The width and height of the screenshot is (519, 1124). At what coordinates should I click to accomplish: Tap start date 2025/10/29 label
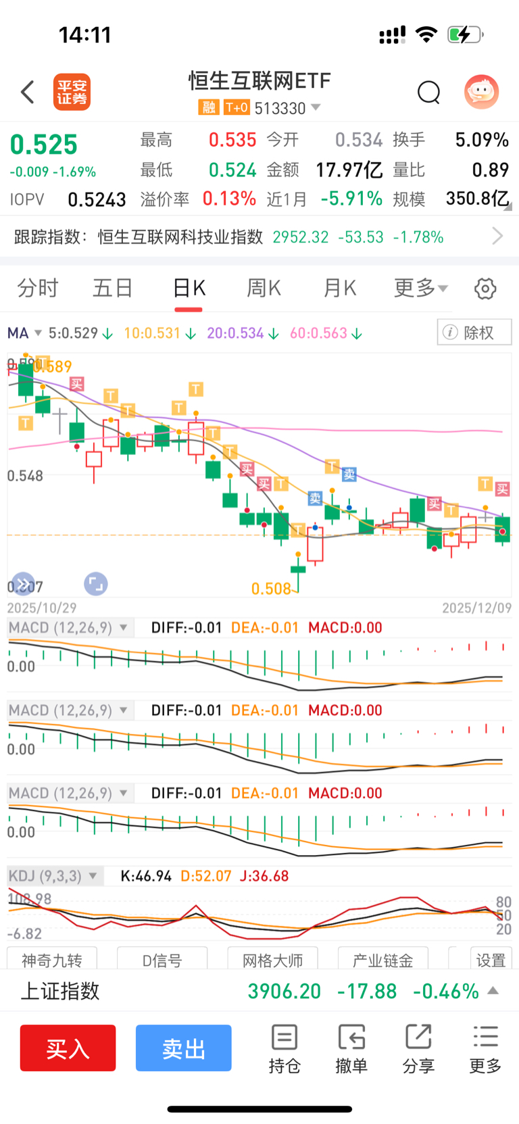42,608
